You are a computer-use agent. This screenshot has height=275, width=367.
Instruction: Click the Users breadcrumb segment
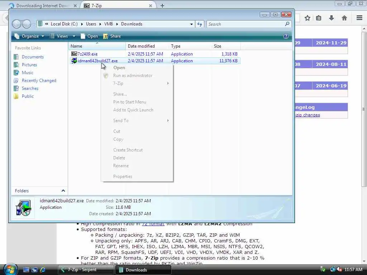click(x=91, y=24)
